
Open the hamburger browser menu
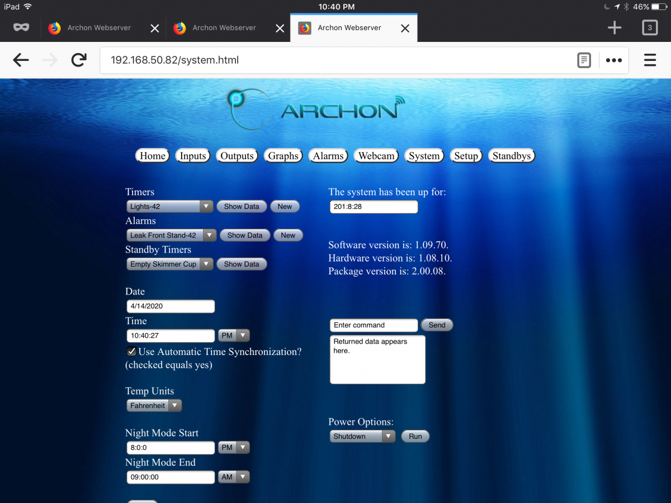coord(650,60)
